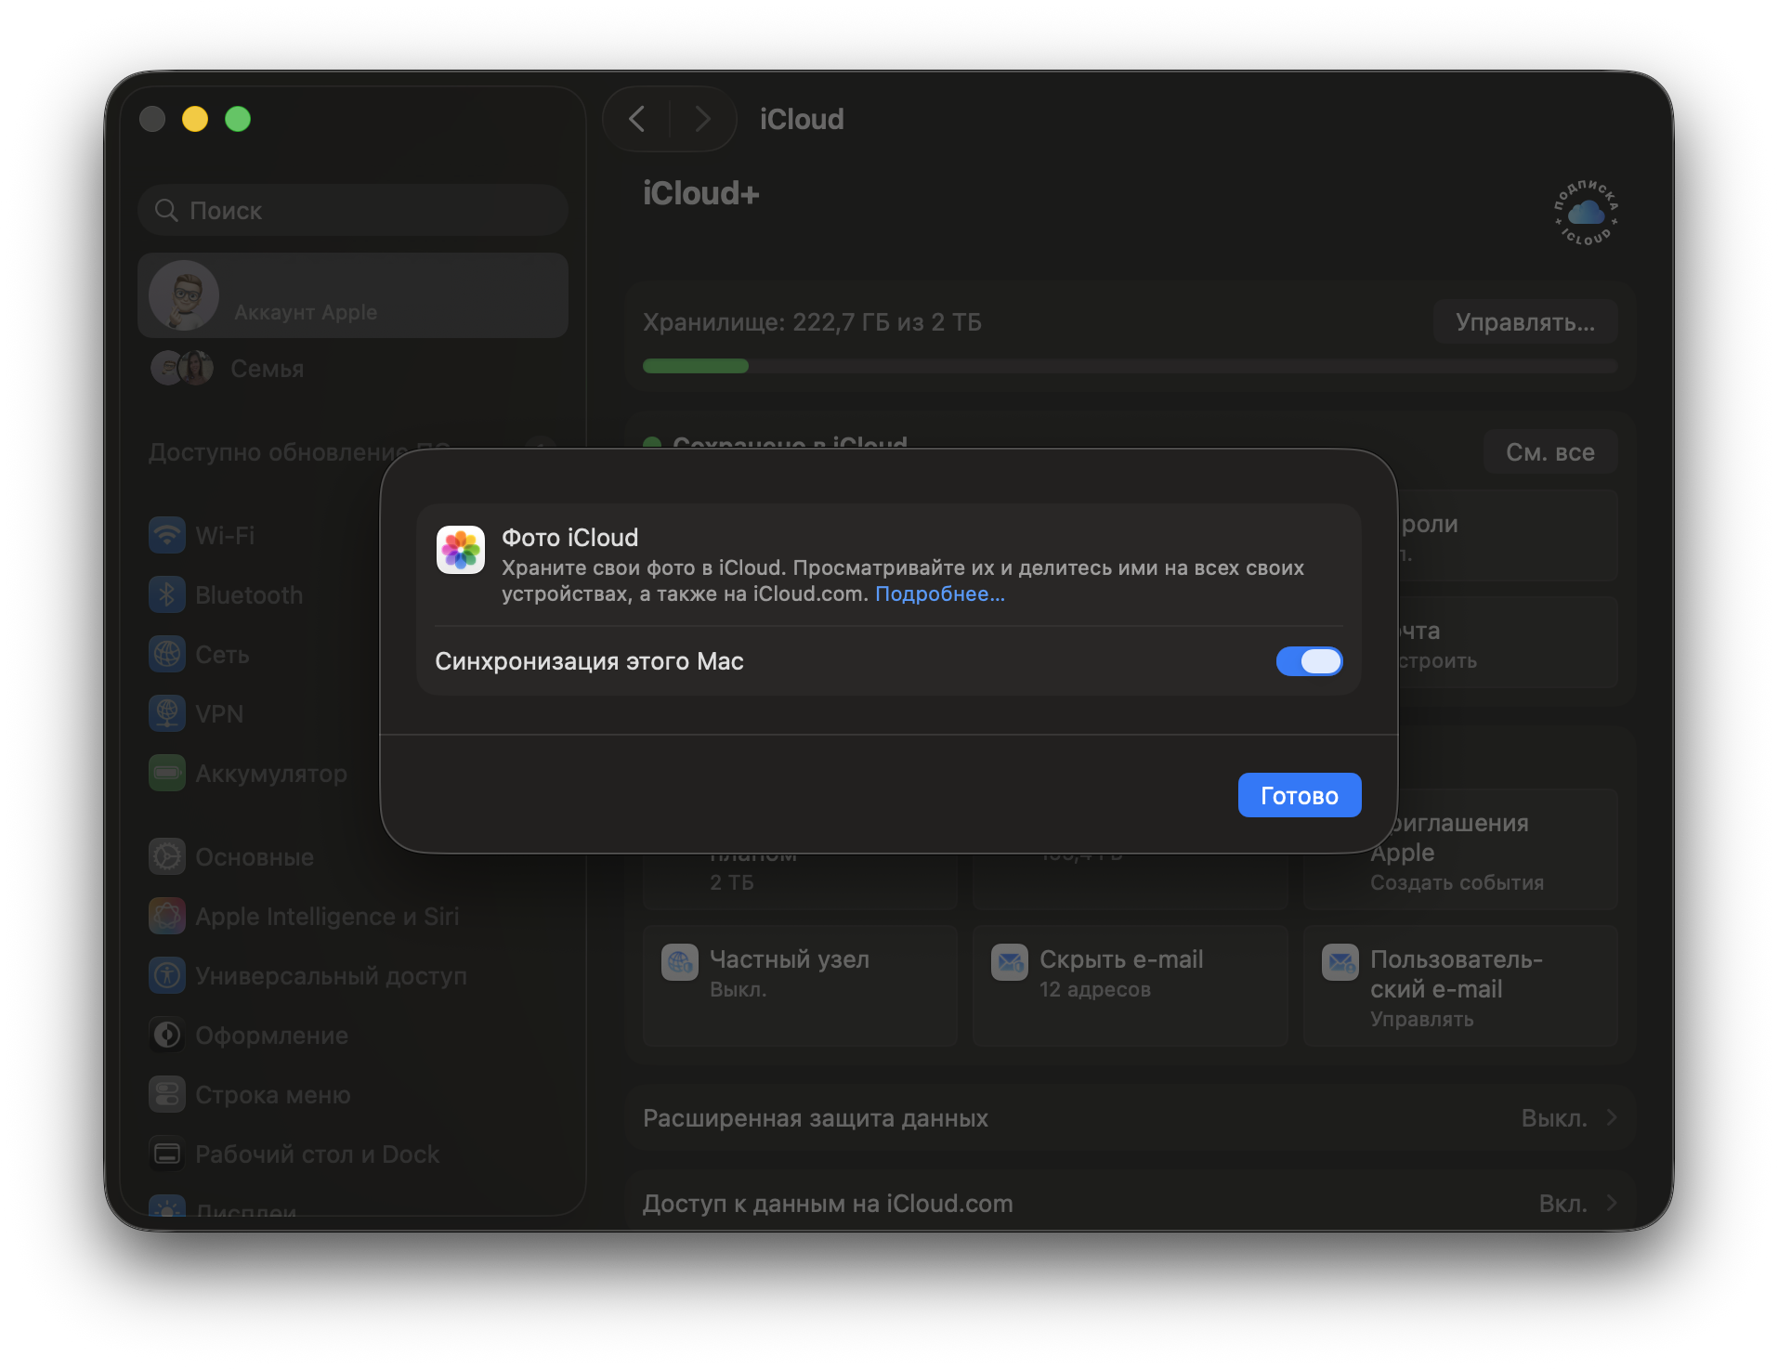This screenshot has width=1778, height=1369.
Task: Click the Готово button
Action: [1299, 795]
